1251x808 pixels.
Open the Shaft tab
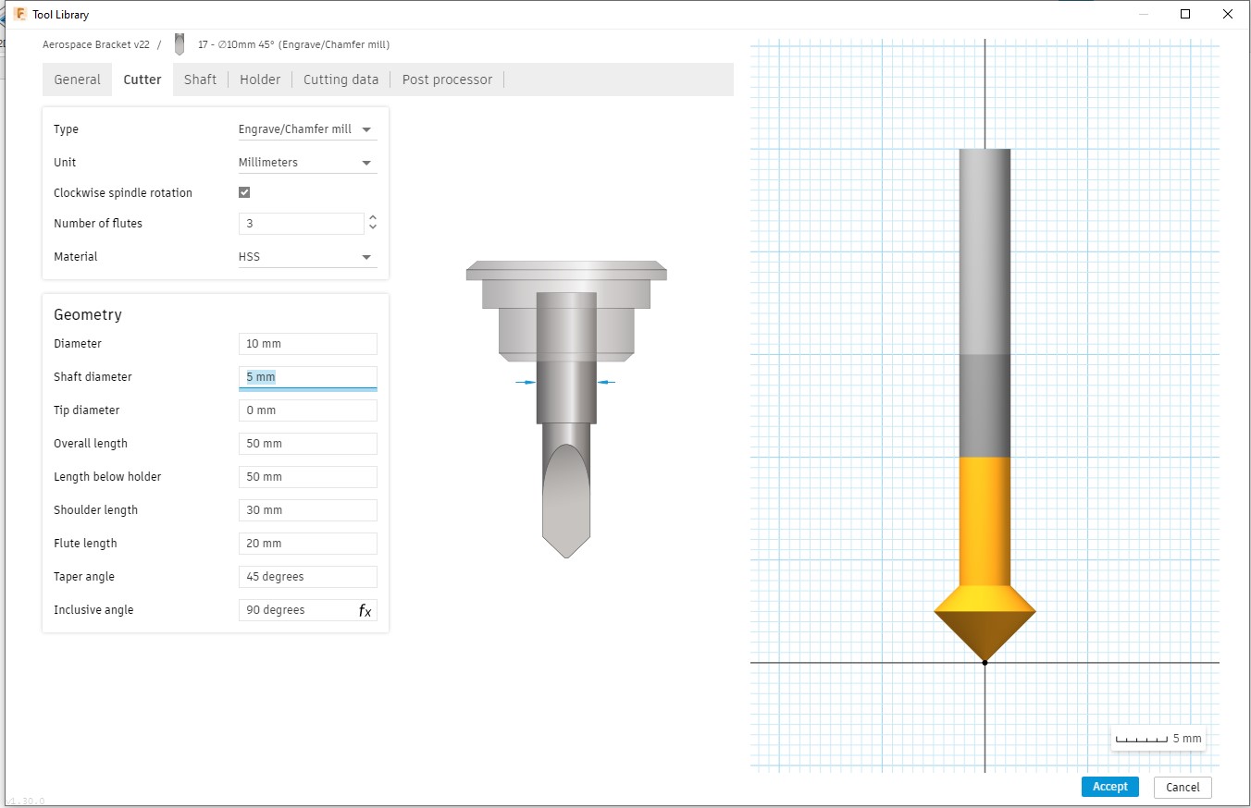[x=200, y=80]
